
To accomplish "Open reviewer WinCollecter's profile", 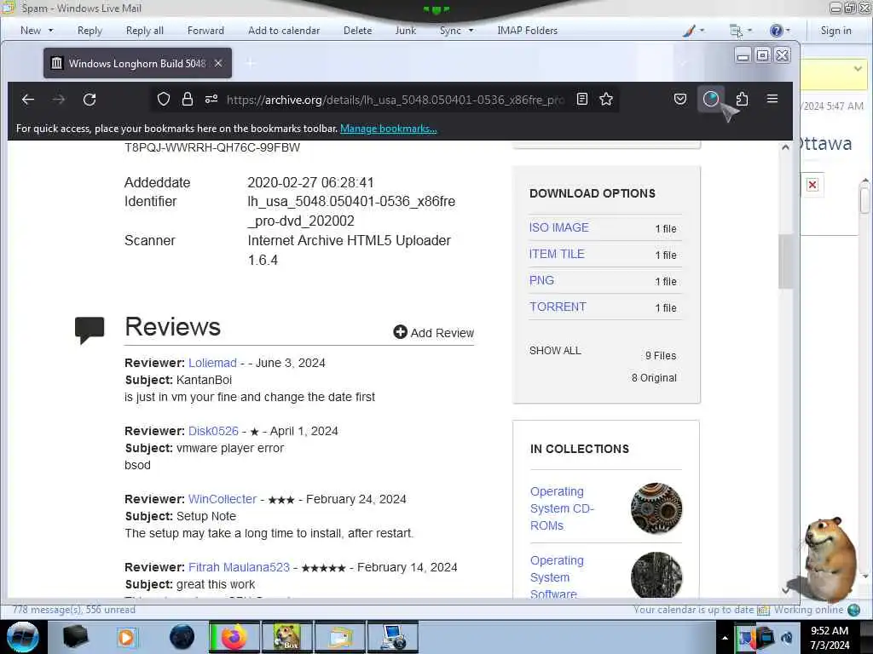I will tap(223, 499).
